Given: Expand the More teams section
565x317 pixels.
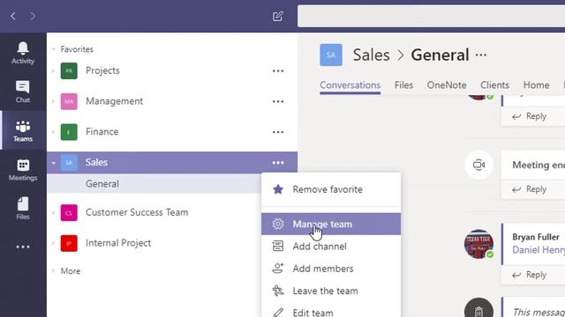Looking at the screenshot, I should click(x=53, y=270).
